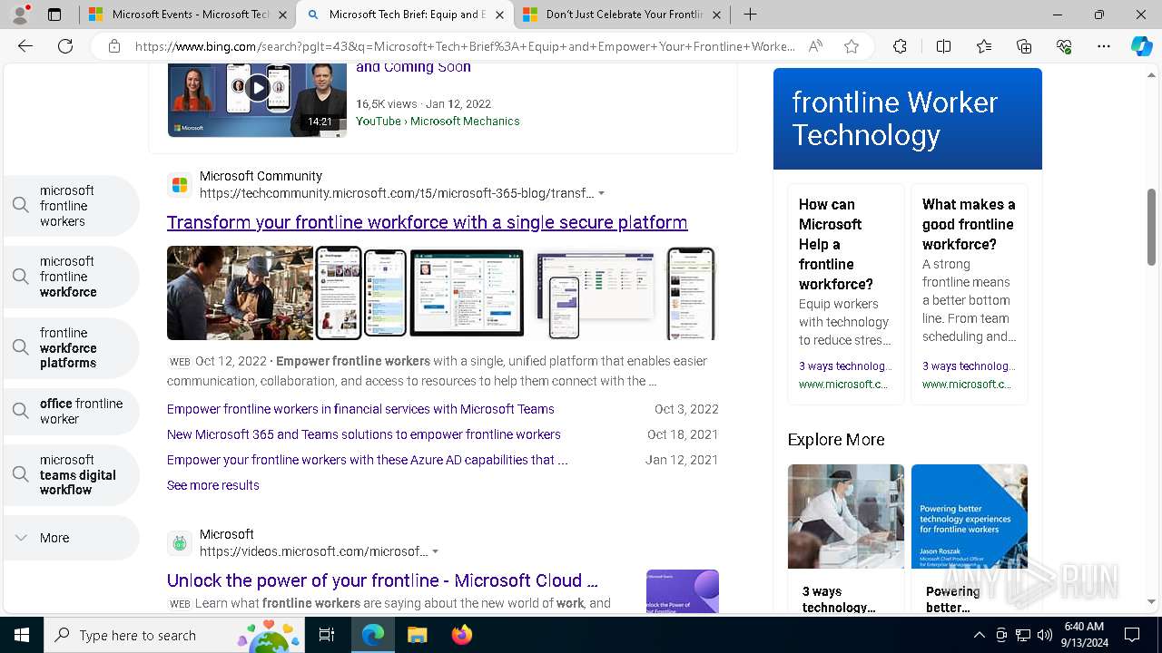Open the Favorites list icon
The height and width of the screenshot is (653, 1162).
pos(984,46)
